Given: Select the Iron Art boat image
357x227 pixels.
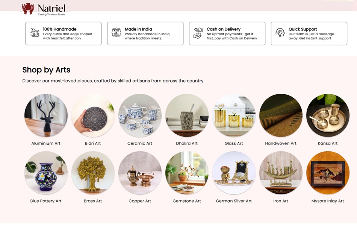Looking at the screenshot, I should (x=281, y=173).
